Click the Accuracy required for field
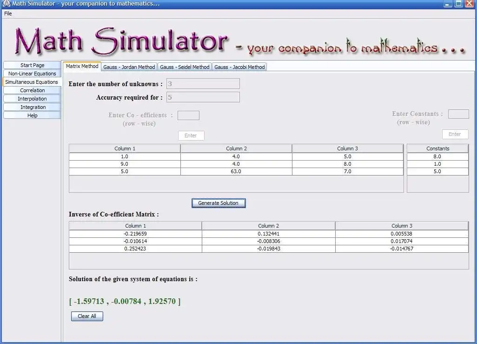477x344 pixels. (x=203, y=97)
